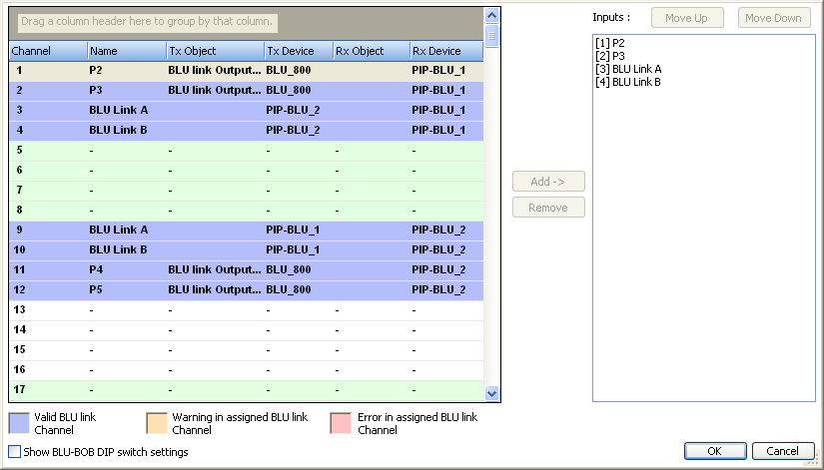Click channel number 17 cell

[48, 389]
